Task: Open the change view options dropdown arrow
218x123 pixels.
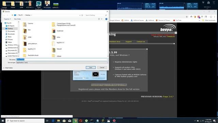Action: click(x=102, y=19)
